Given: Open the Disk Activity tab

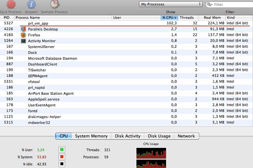Looking at the screenshot, I should point(128,136).
